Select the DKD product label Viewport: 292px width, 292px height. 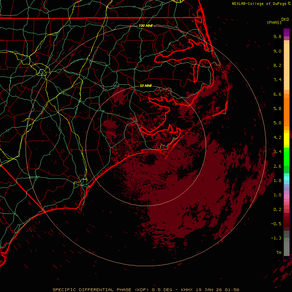285,19
